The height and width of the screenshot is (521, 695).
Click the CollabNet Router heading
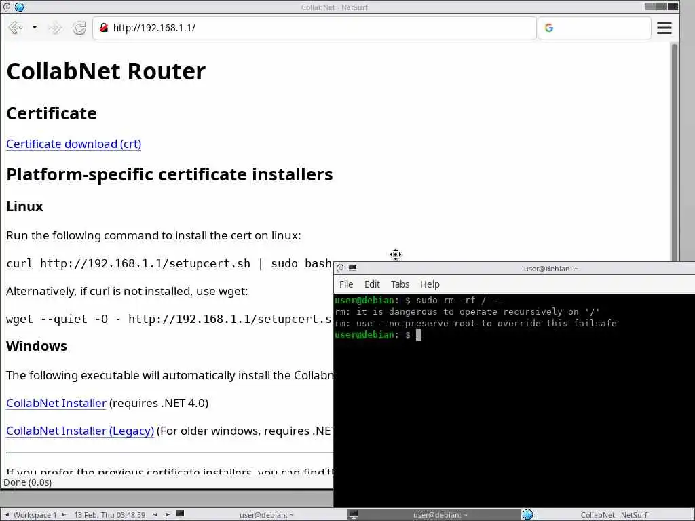106,71
